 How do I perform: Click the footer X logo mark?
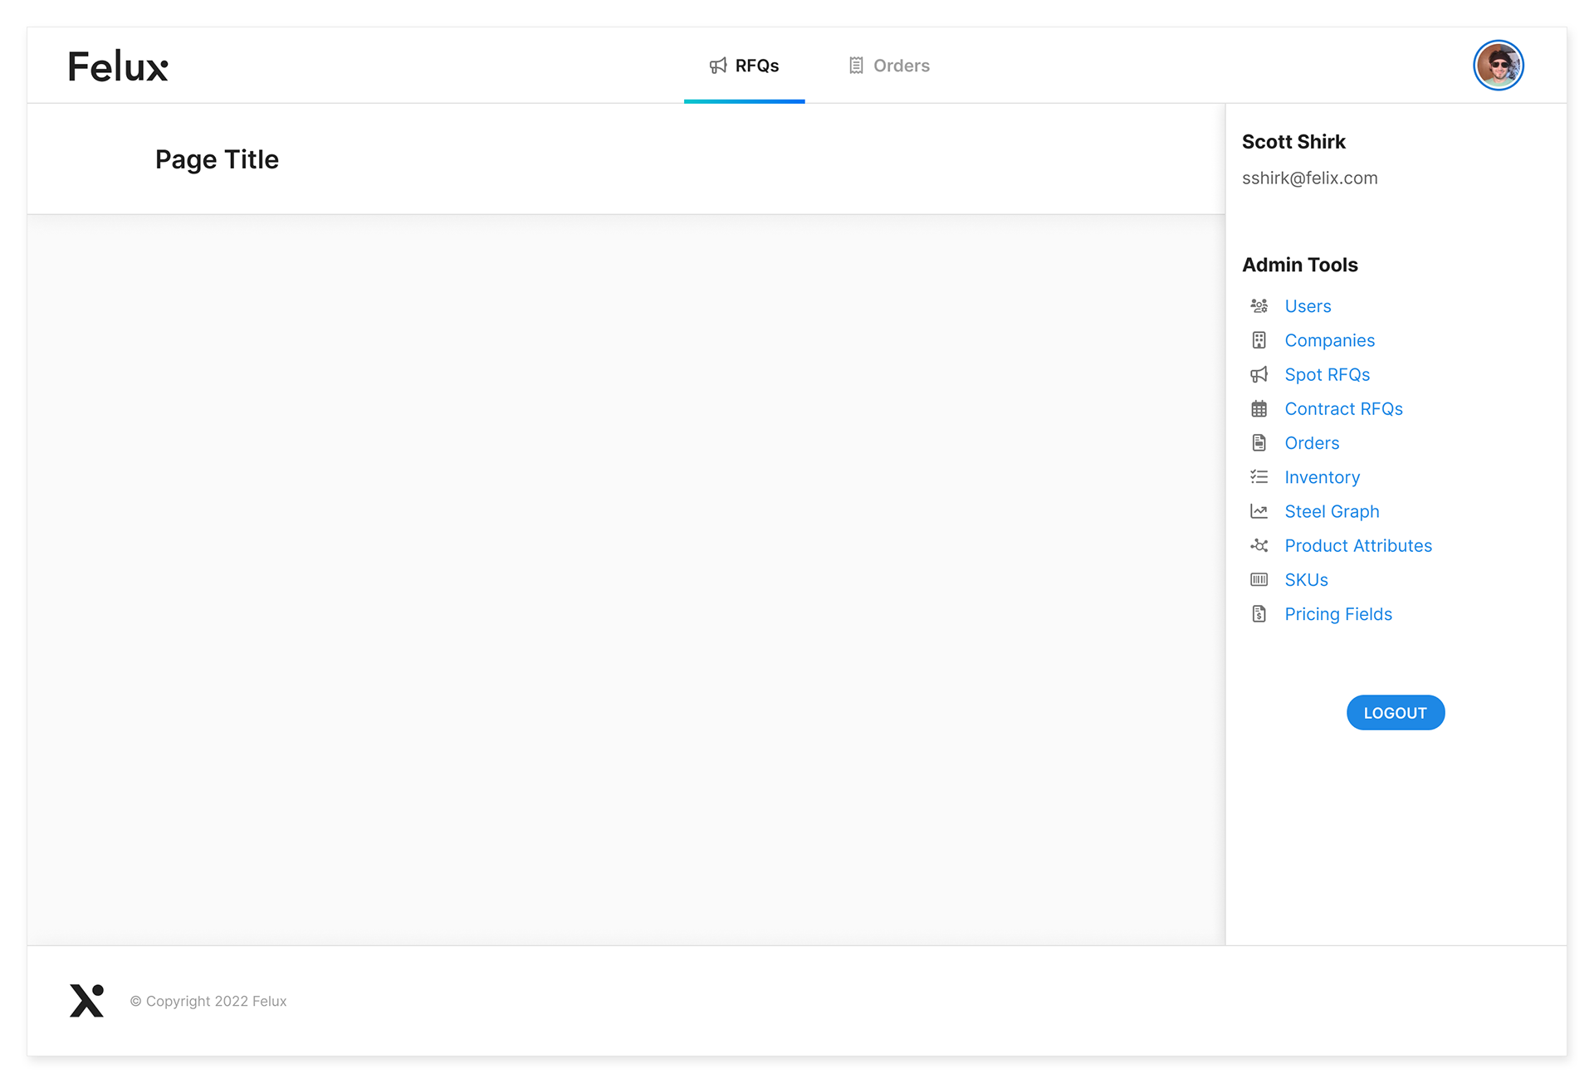[x=86, y=1001]
